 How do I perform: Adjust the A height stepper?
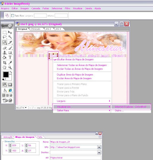[x=26, y=151]
